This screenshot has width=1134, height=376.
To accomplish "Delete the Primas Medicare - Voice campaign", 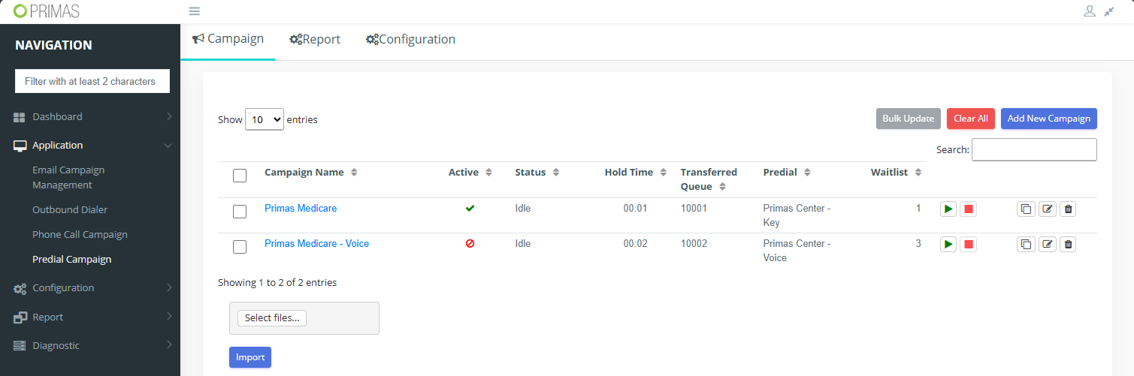I will coord(1068,244).
